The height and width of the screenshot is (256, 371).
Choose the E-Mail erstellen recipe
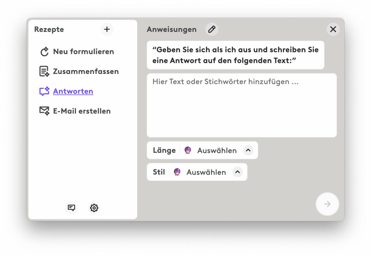pos(82,111)
